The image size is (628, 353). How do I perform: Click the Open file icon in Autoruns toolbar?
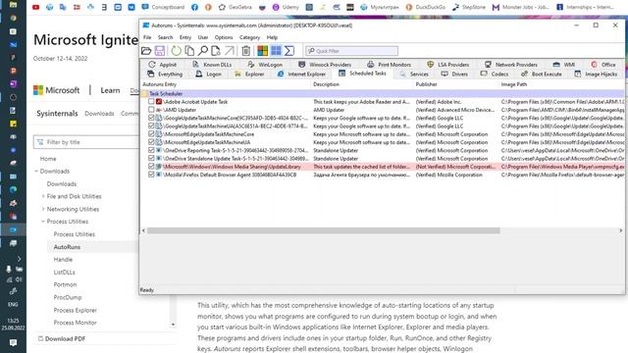coord(146,51)
